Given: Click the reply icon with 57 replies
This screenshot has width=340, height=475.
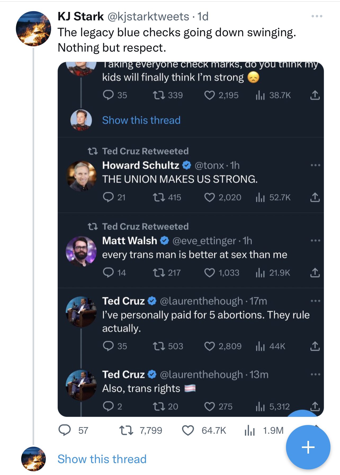Looking at the screenshot, I should pyautogui.click(x=65, y=430).
